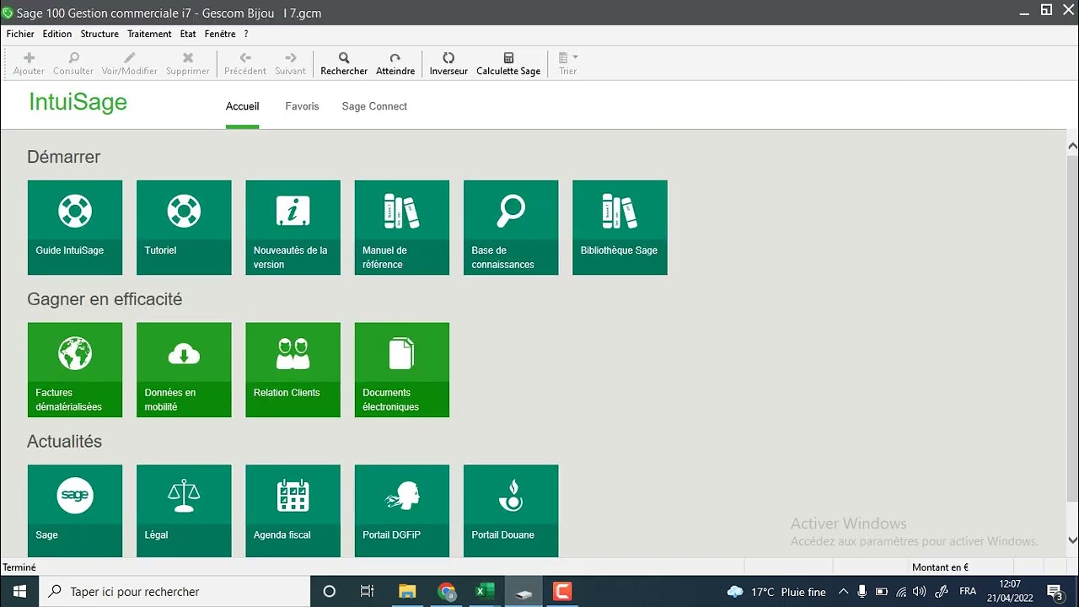This screenshot has width=1079, height=607.
Task: Open the Windows notification center
Action: [1055, 592]
